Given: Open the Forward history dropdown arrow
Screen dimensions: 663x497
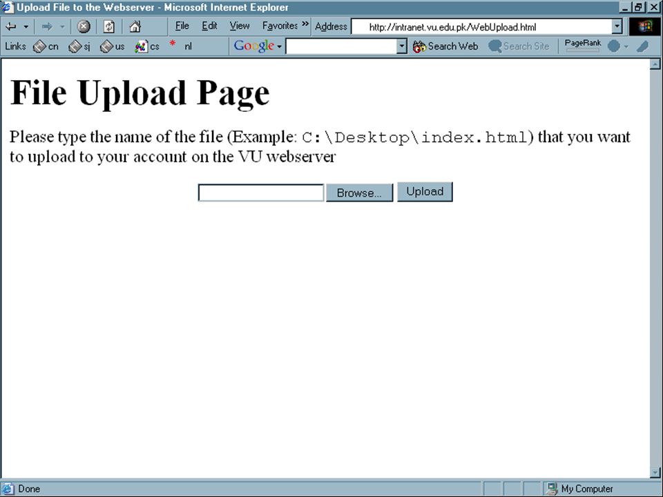Looking at the screenshot, I should (x=62, y=27).
